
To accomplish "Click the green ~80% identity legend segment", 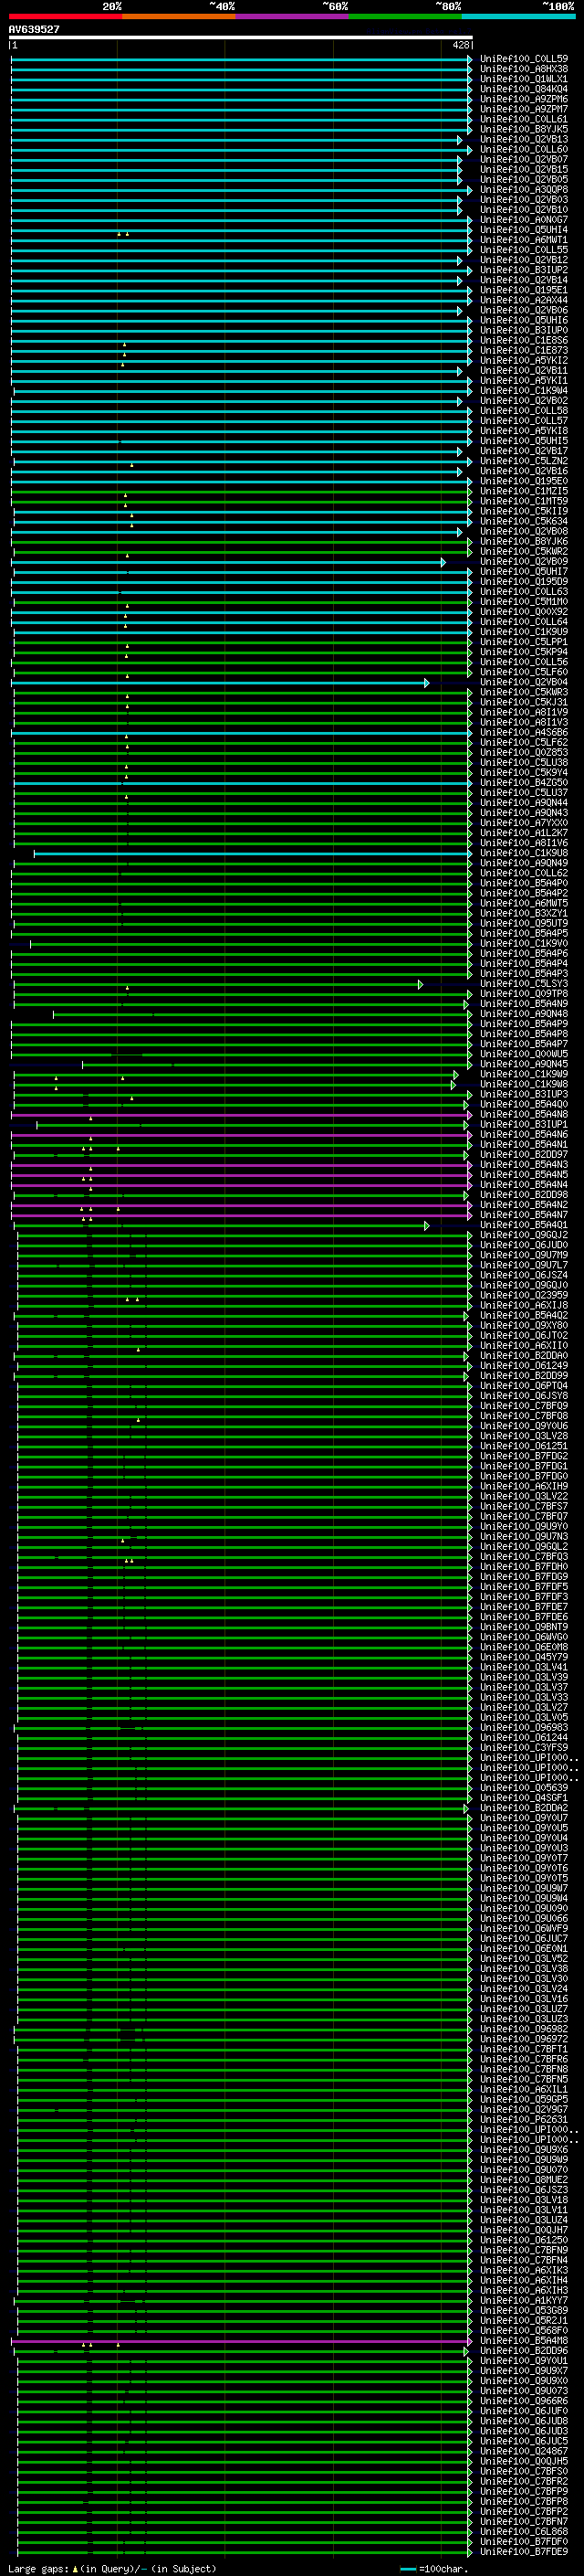I will [405, 16].
